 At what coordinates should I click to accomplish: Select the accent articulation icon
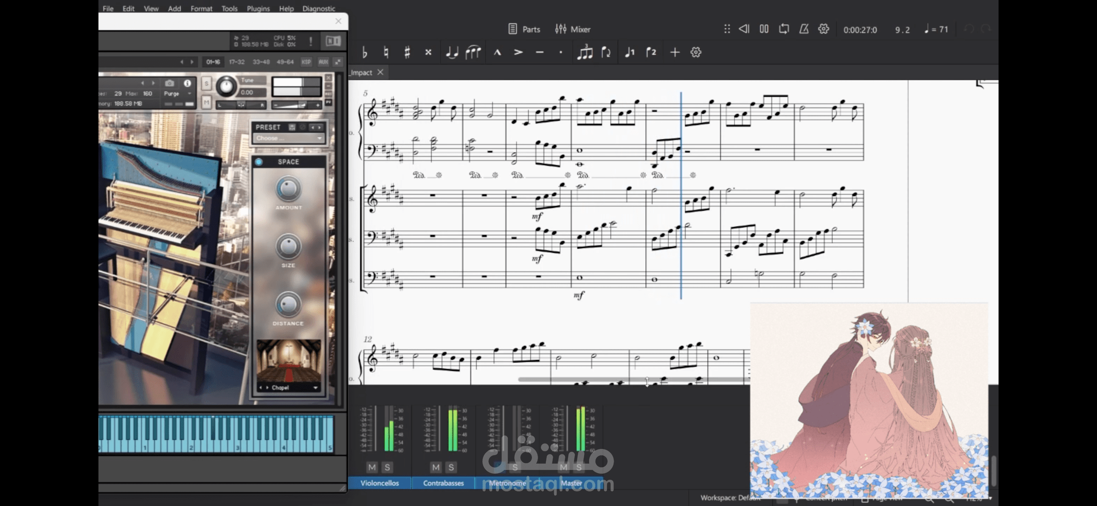518,52
